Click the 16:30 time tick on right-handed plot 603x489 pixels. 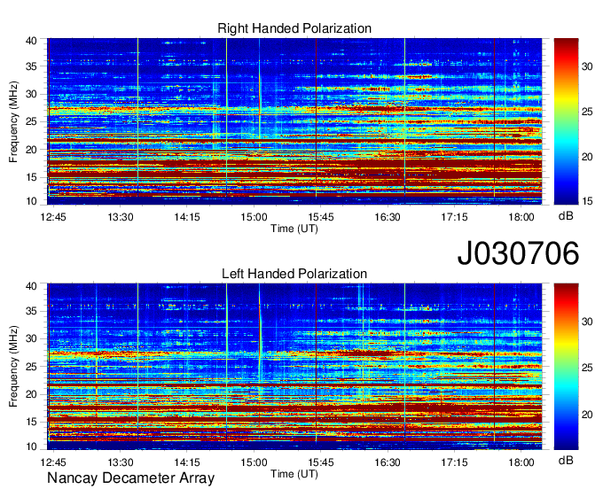pyautogui.click(x=388, y=217)
